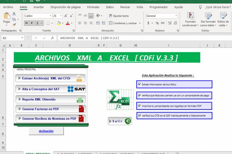
Task: Align text left in the cell
Action: pyautogui.click(x=80, y=23)
